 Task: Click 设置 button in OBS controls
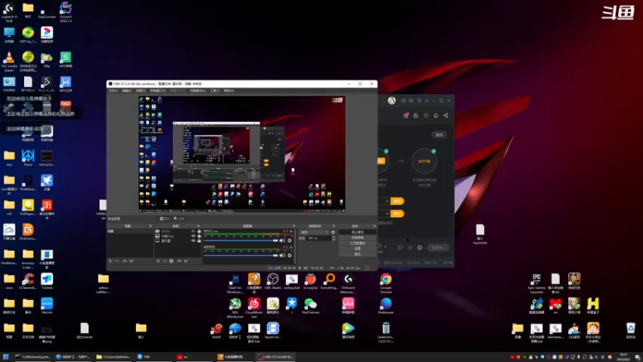point(357,249)
